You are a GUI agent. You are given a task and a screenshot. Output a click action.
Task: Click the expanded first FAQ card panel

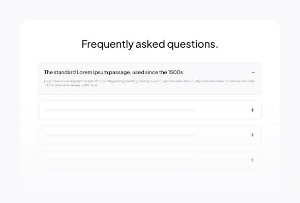(x=150, y=79)
